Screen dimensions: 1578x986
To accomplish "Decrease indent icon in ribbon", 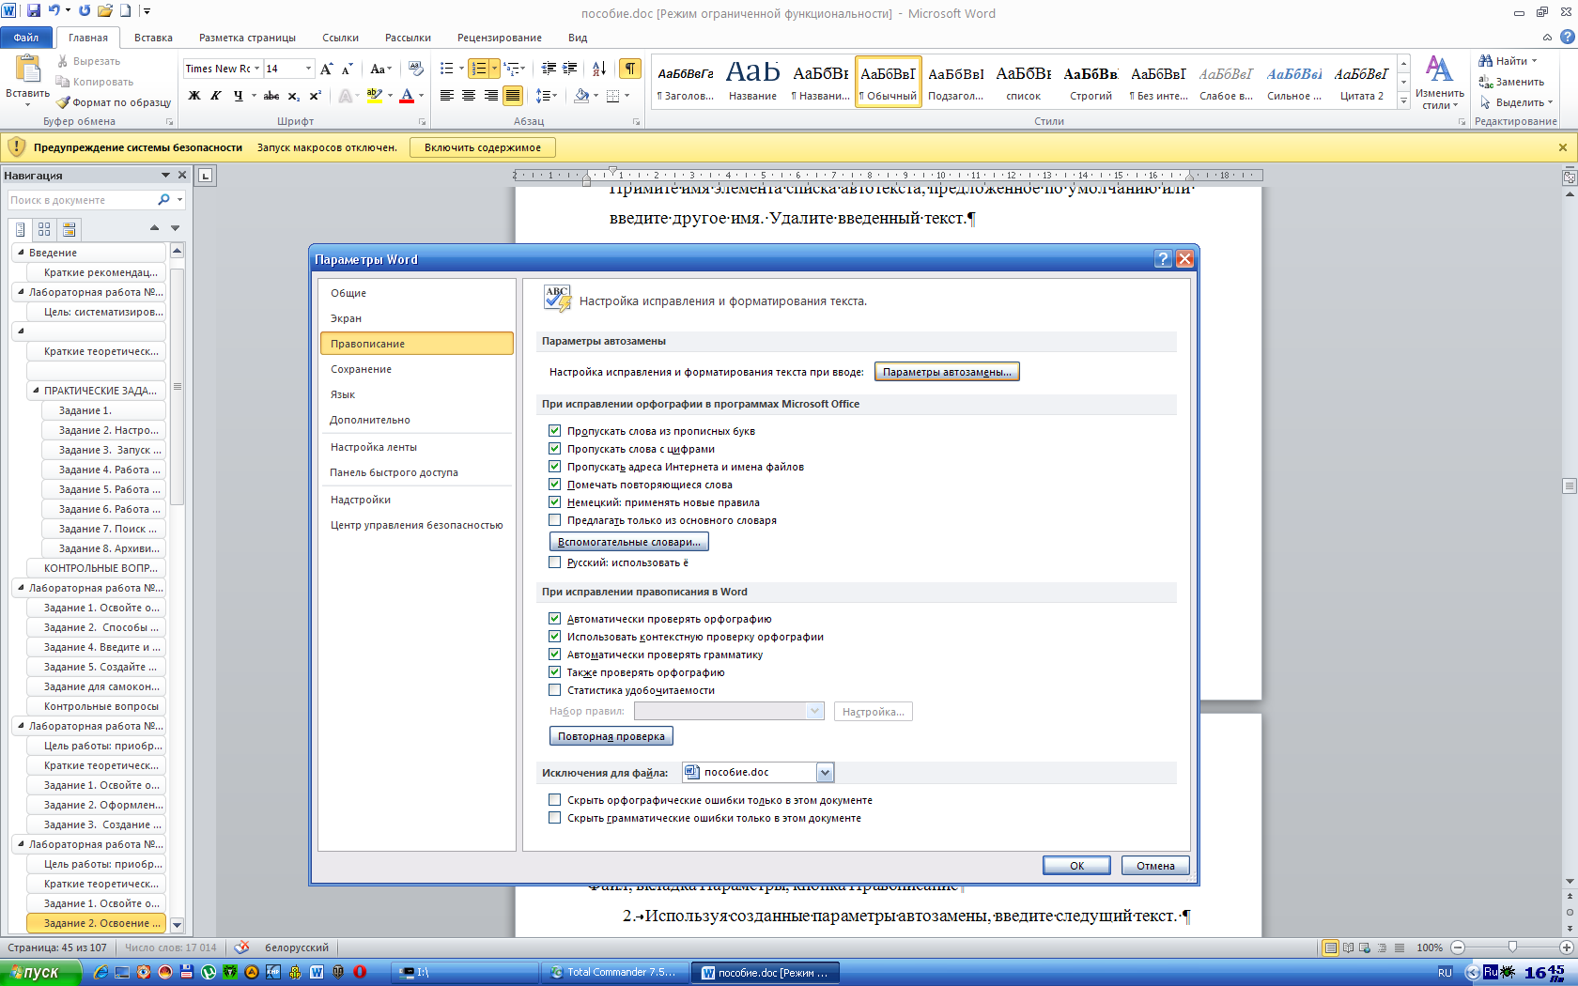I will tap(549, 69).
